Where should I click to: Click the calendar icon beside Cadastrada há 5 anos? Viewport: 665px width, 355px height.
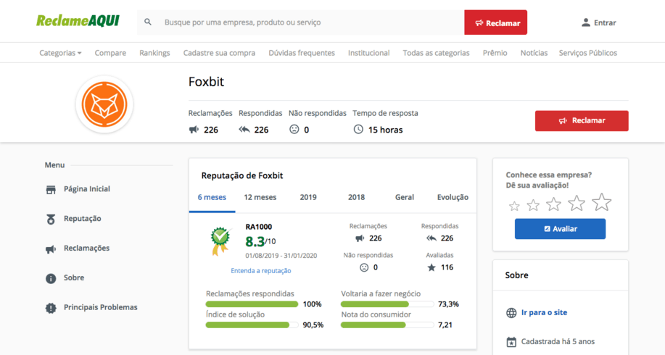click(x=511, y=342)
